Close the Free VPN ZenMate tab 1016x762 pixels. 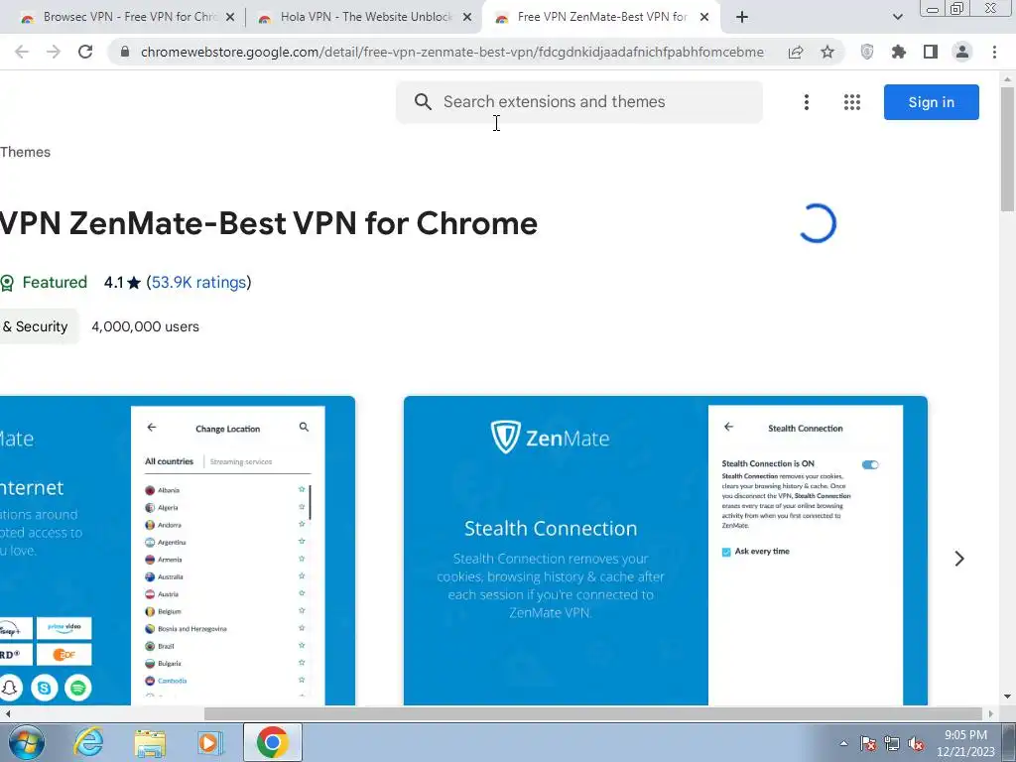704,18
